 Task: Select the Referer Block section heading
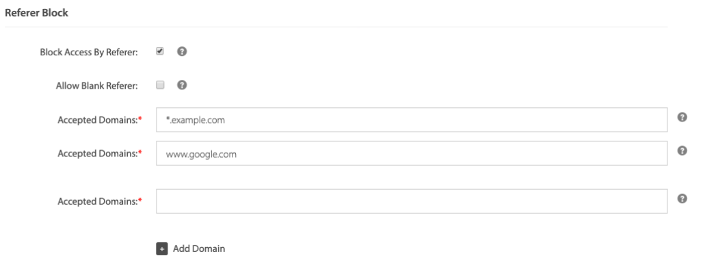[36, 13]
